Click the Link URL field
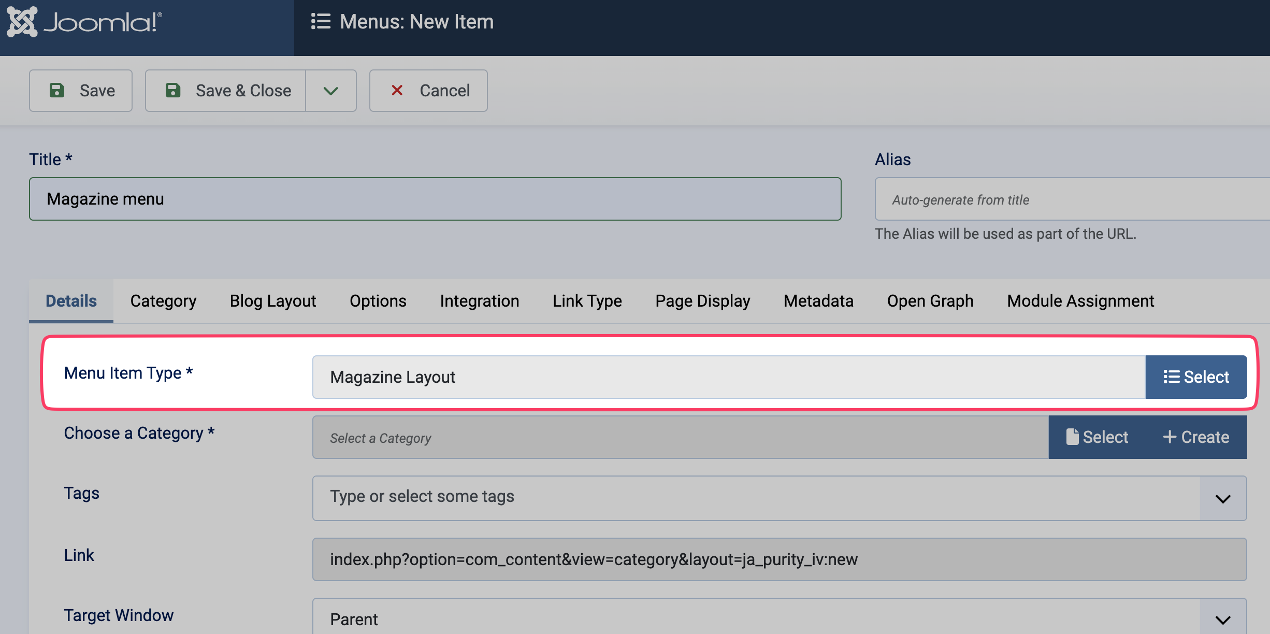The height and width of the screenshot is (634, 1270). (x=779, y=559)
